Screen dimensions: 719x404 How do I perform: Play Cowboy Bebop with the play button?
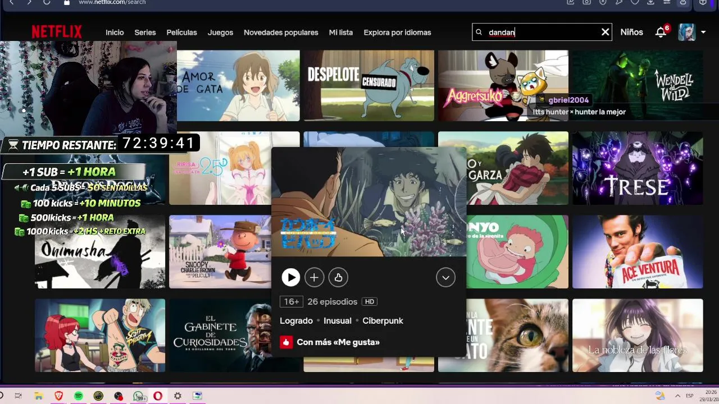[x=290, y=277]
